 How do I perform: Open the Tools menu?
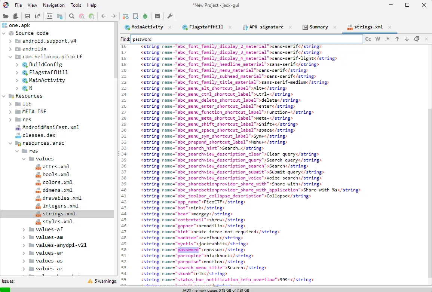click(x=76, y=5)
